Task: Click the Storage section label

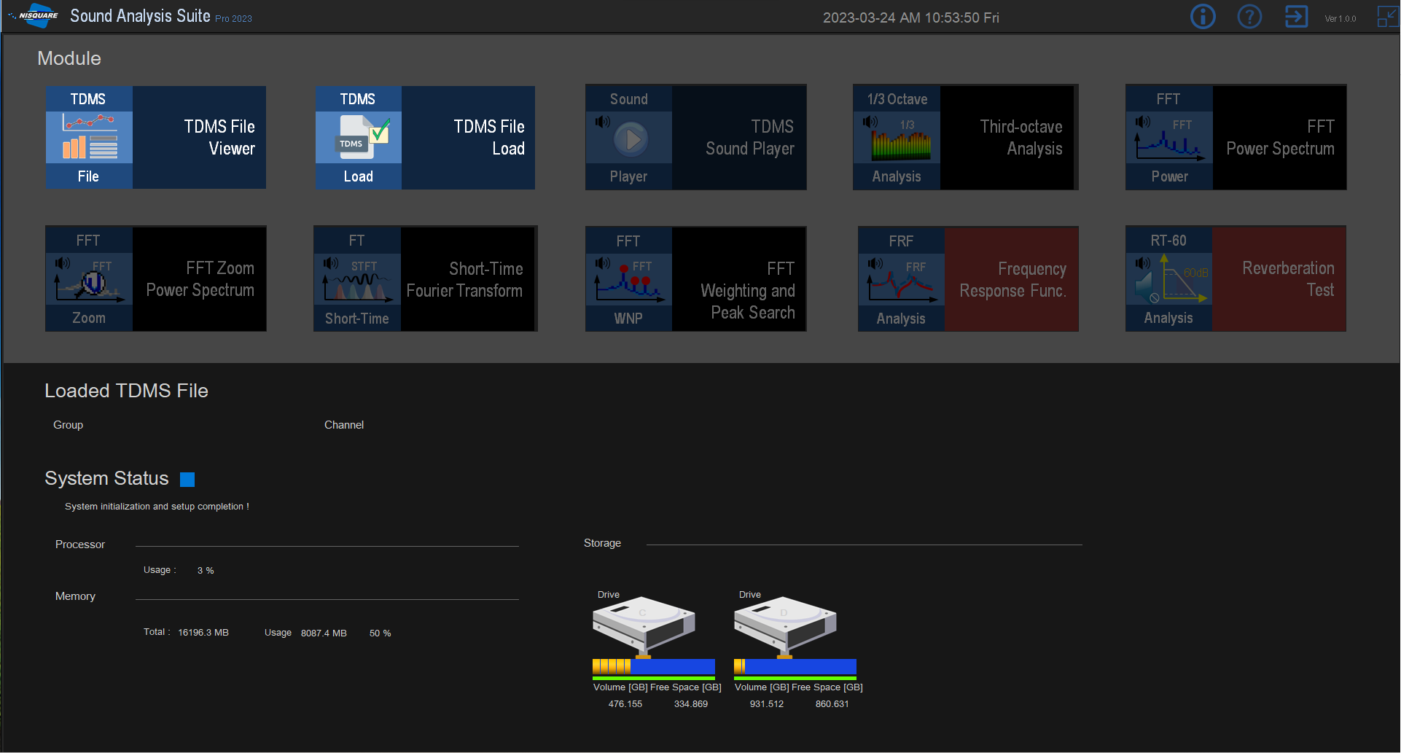Action: [602, 543]
